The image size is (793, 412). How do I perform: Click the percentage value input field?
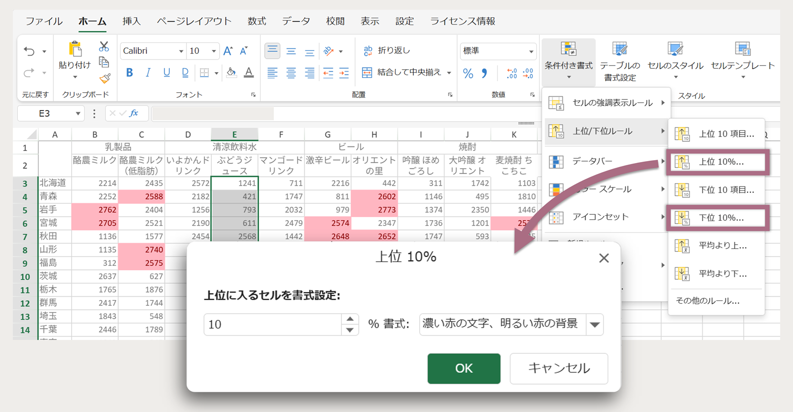click(273, 325)
